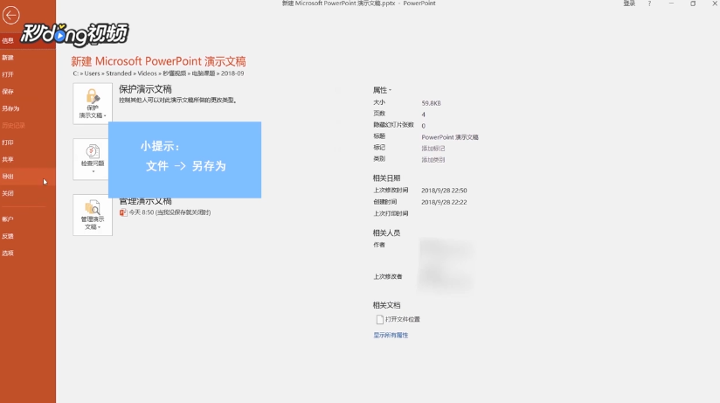
Task: Click the 相关人员 section heading
Action: point(386,233)
